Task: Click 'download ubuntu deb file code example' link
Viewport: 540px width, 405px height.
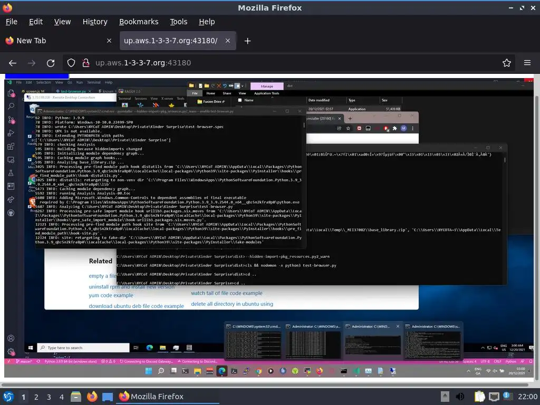Action: pos(137,306)
